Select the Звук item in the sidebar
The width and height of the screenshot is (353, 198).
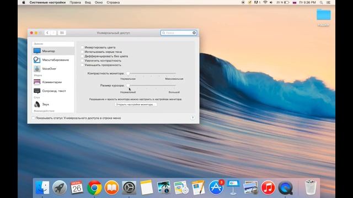53,105
